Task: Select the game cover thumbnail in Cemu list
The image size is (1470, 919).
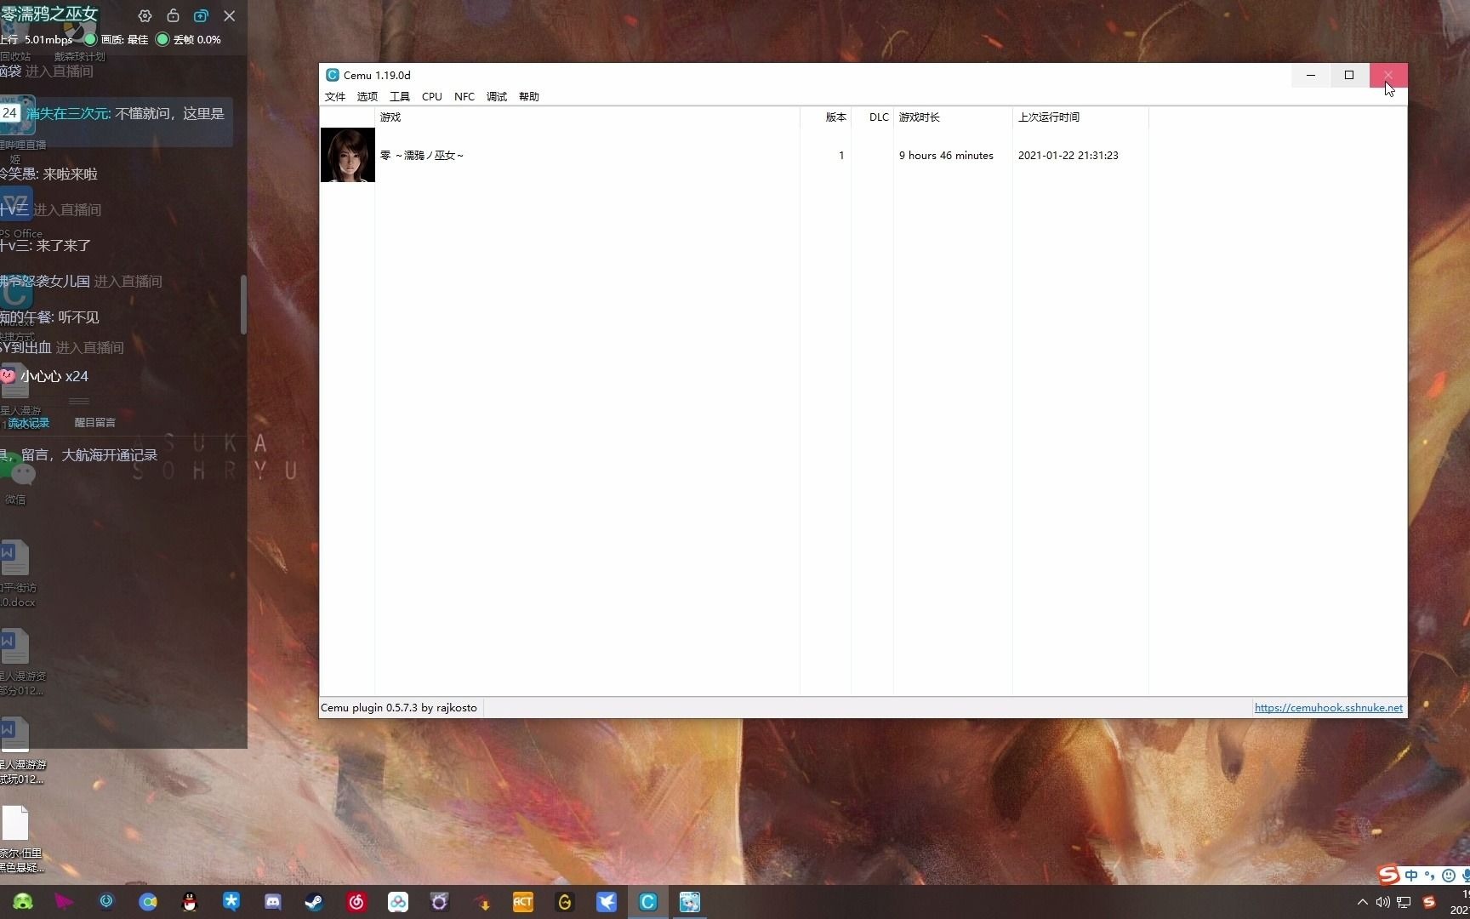Action: click(347, 155)
